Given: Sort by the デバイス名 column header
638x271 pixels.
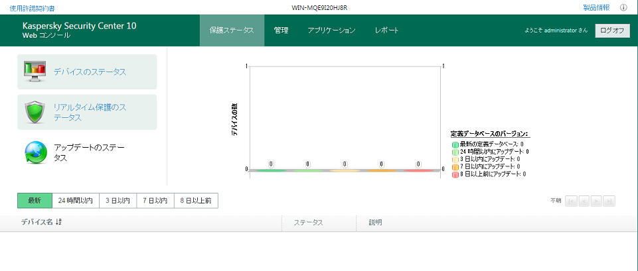Looking at the screenshot, I should 37,222.
